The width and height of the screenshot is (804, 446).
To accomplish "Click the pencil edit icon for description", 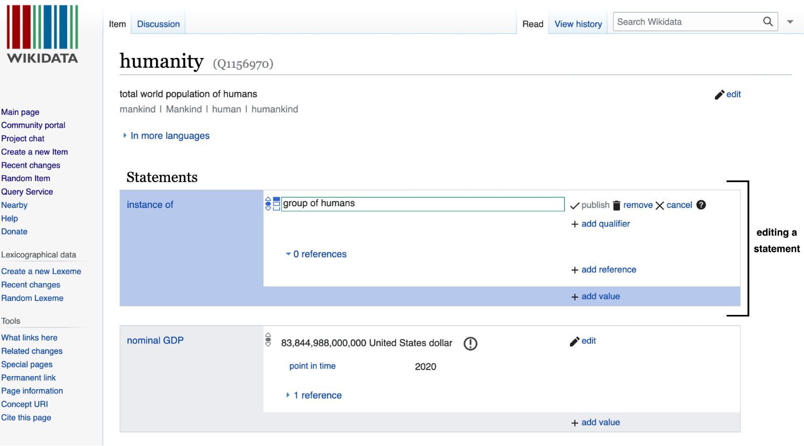I will click(x=720, y=95).
